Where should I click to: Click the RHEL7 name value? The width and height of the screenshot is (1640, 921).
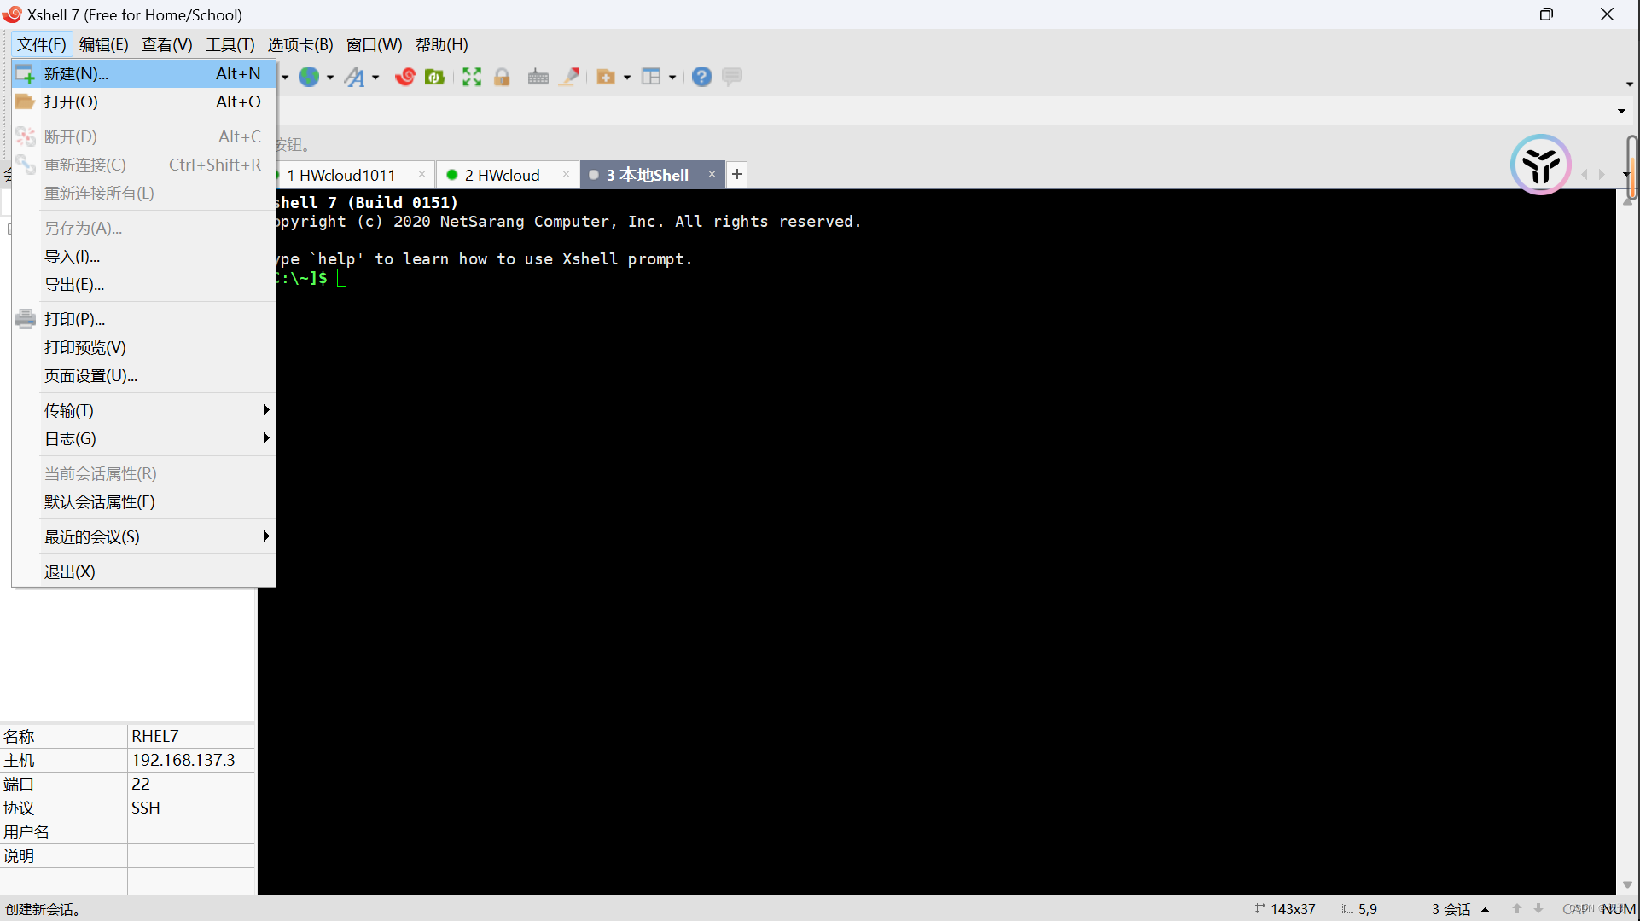(x=155, y=736)
